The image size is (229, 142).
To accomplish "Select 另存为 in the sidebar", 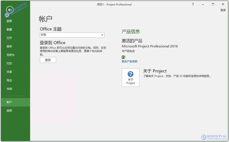I will coord(11,55).
